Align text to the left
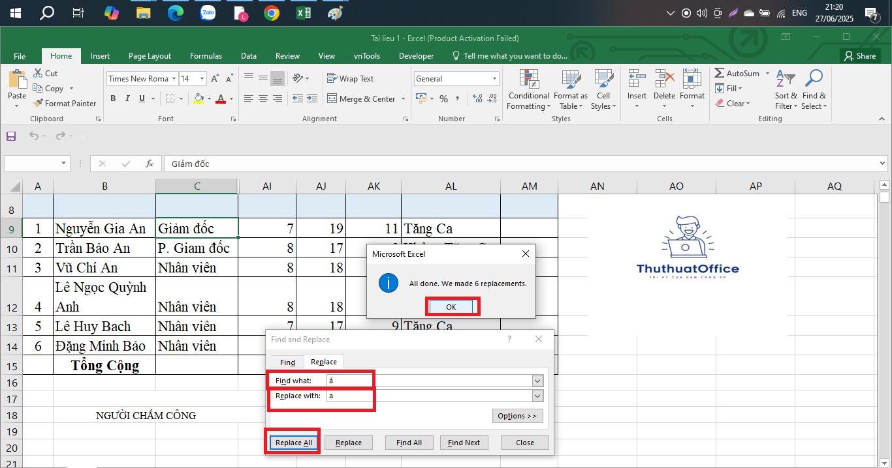 coord(249,98)
